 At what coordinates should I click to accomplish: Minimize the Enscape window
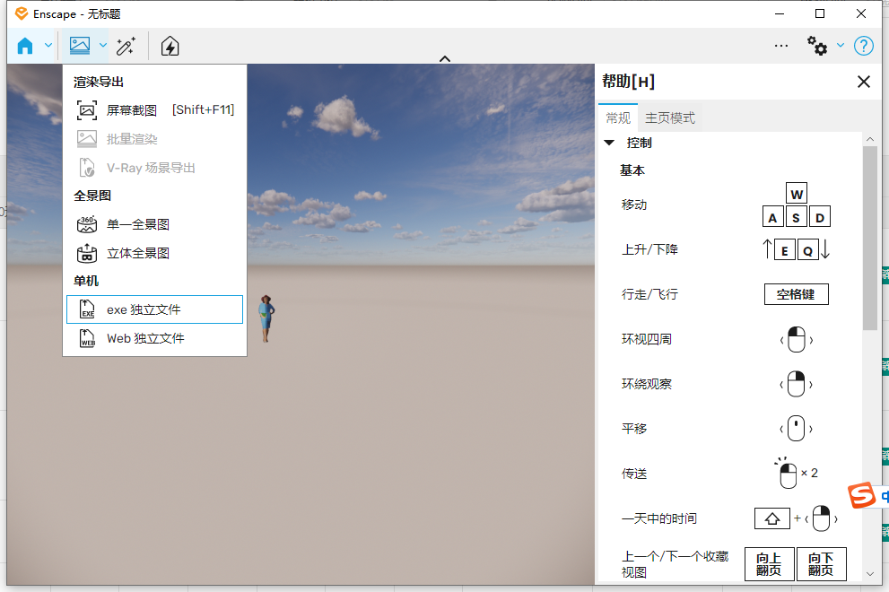(780, 13)
